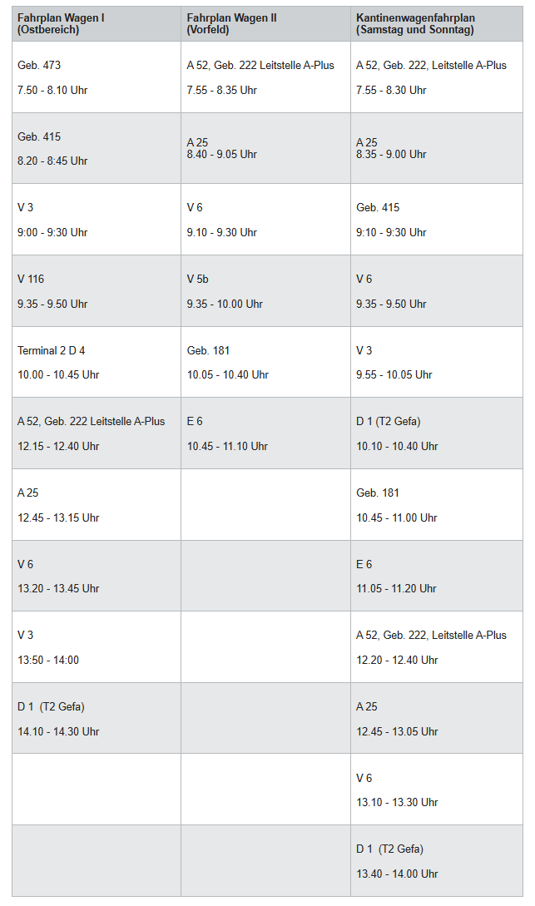Select the 10.05 - 10.40 Uhr Geb. 181 cell
The height and width of the screenshot is (906, 535).
point(265,362)
